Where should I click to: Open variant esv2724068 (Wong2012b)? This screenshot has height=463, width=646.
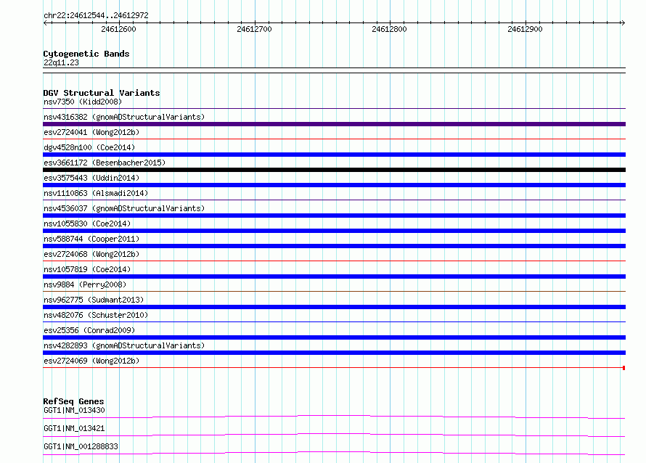91,254
